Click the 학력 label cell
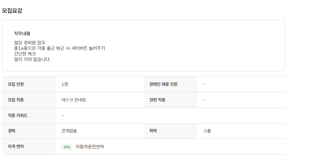Viewport: 330px width, 164px height. [x=170, y=131]
